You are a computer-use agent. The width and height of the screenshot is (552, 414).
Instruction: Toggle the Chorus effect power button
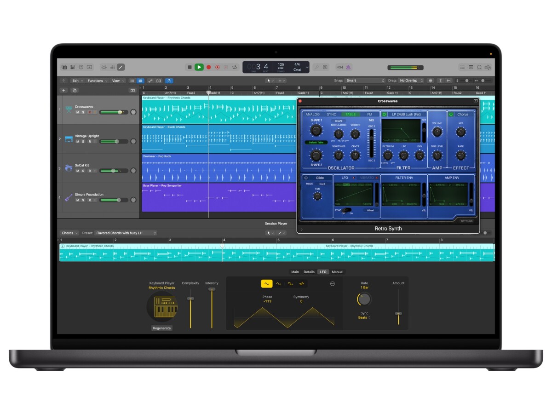click(451, 114)
